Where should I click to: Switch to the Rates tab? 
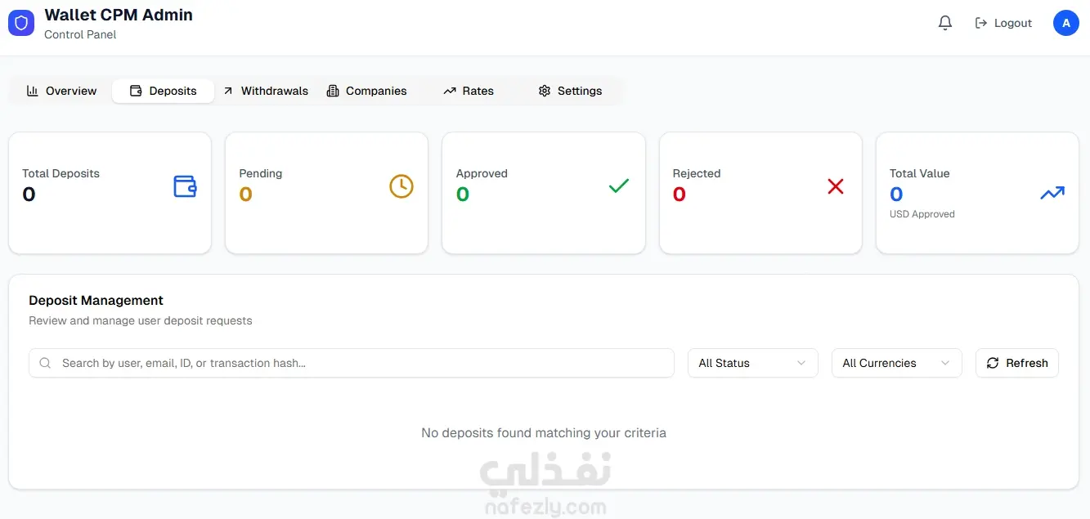[469, 91]
